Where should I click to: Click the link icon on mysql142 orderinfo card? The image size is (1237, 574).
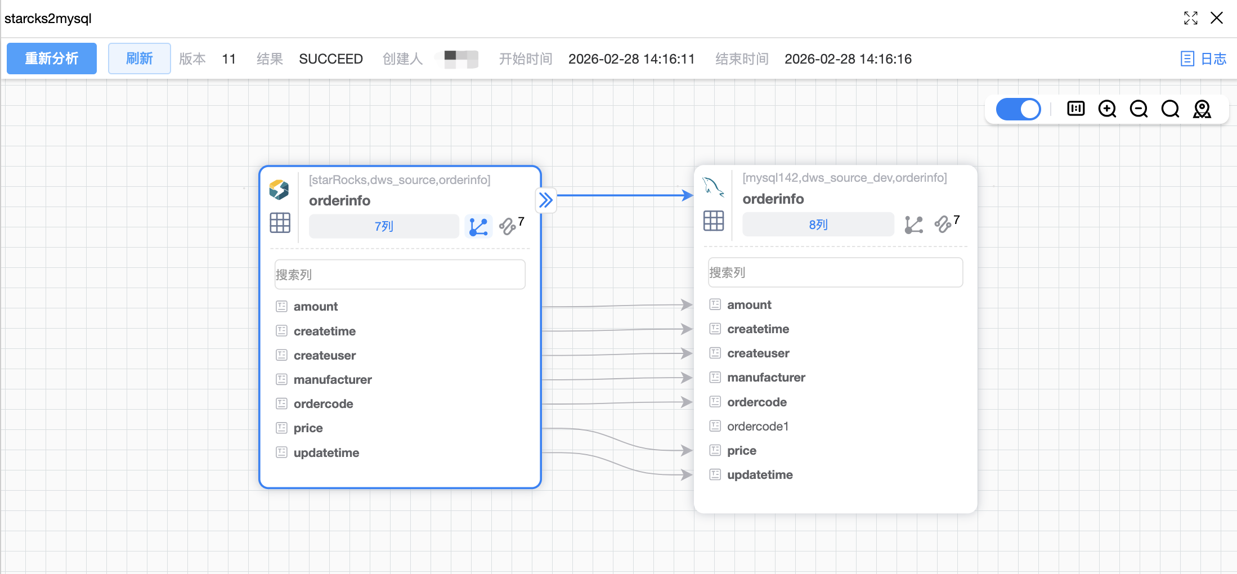click(943, 225)
